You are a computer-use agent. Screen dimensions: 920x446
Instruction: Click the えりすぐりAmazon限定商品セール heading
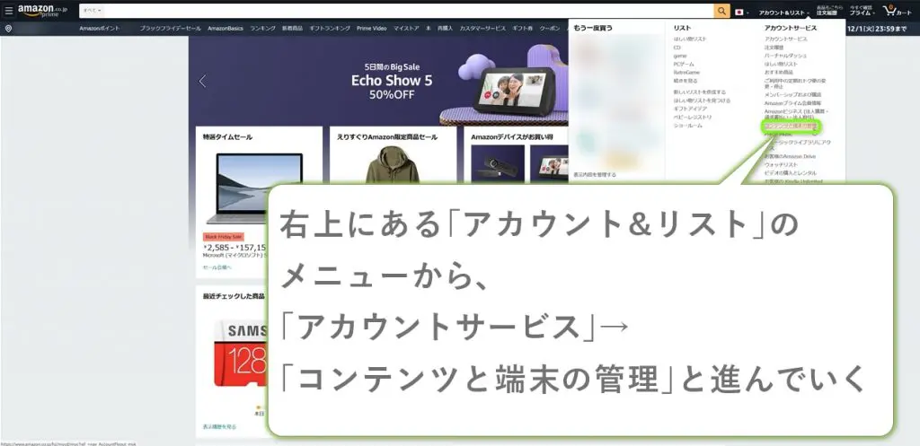point(387,137)
